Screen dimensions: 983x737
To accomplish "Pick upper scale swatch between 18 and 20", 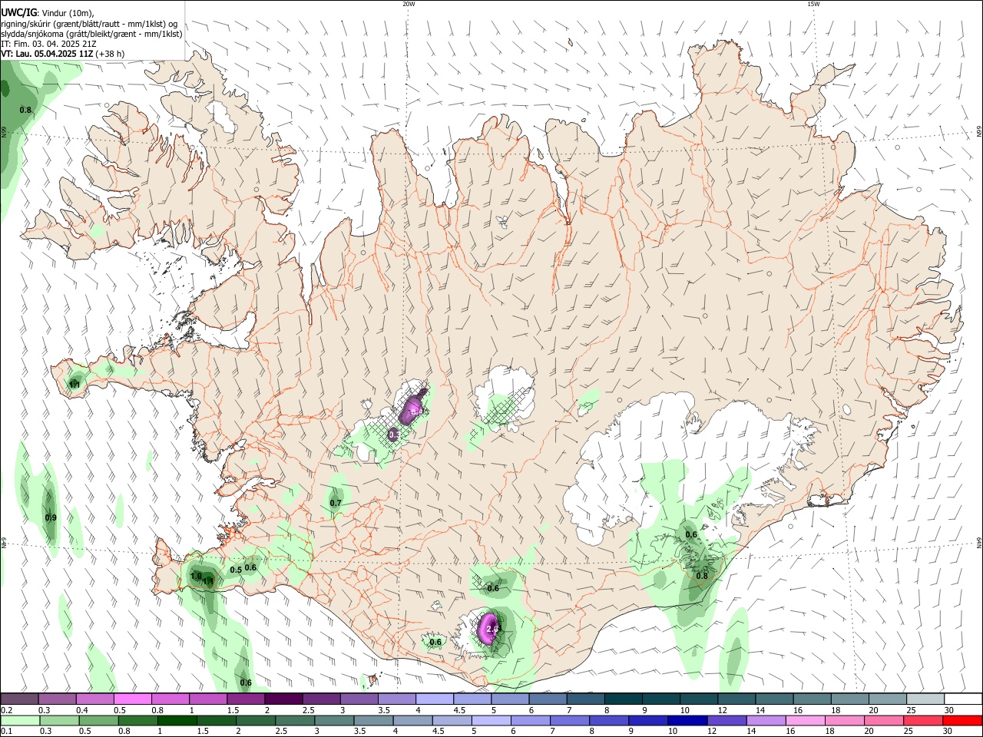I will pyautogui.click(x=850, y=699).
